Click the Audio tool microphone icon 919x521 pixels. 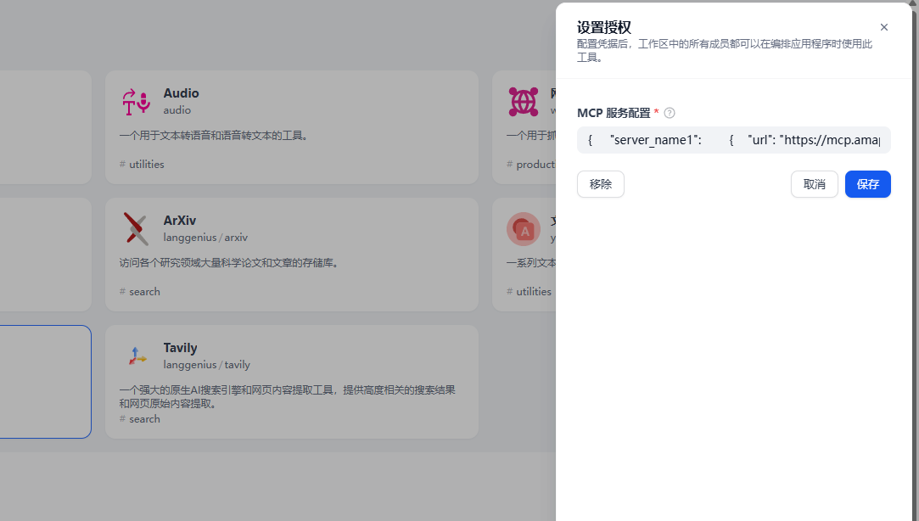(x=136, y=101)
